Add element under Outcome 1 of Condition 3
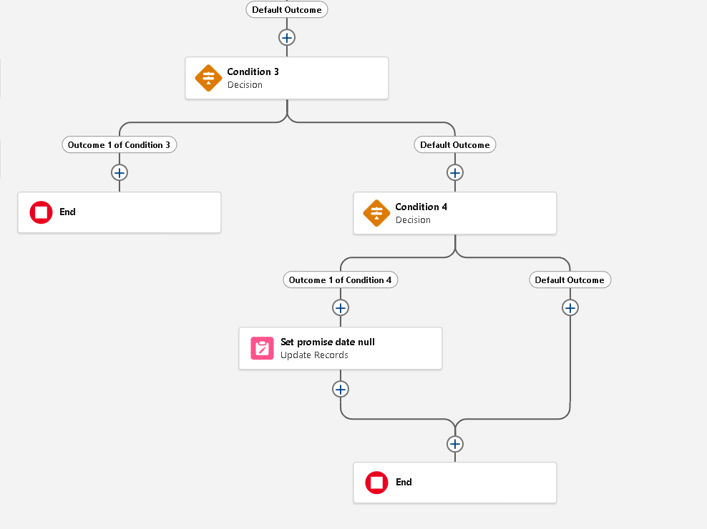The image size is (707, 529). [120, 172]
